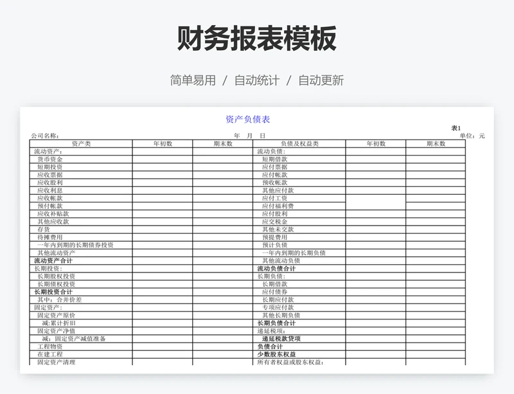Select the 预付帐款 row label

[50, 206]
